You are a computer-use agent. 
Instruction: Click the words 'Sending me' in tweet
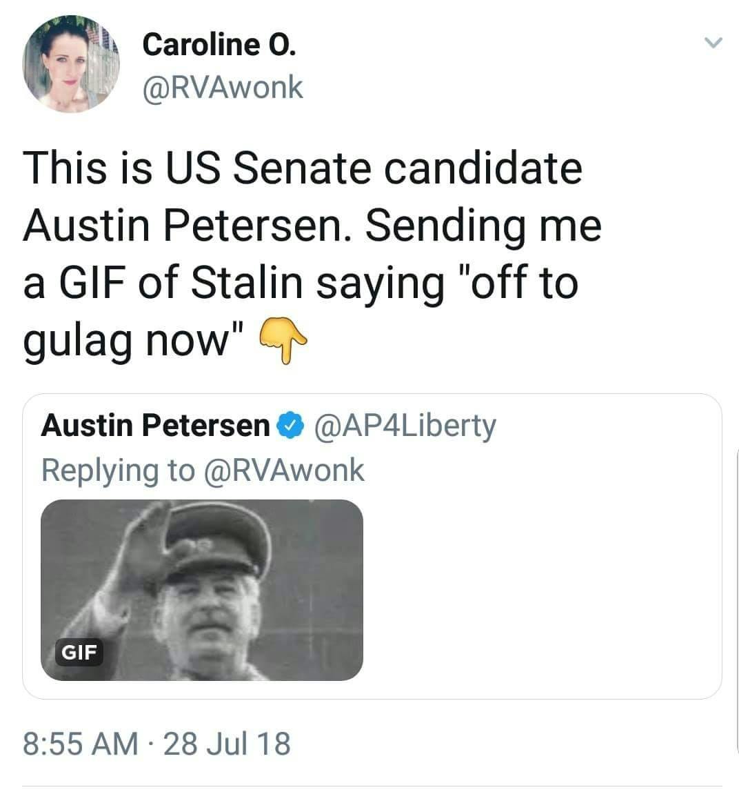483,226
